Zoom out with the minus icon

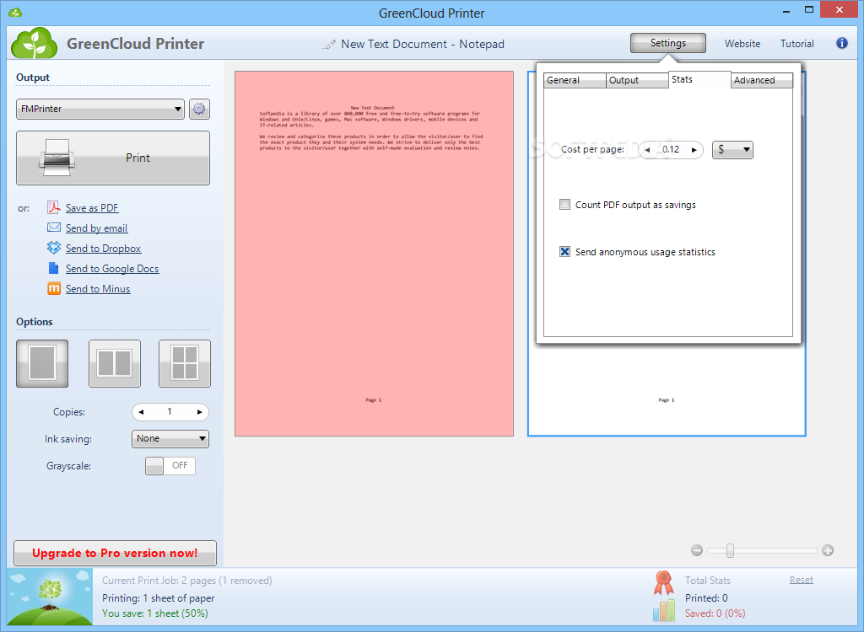tap(696, 550)
